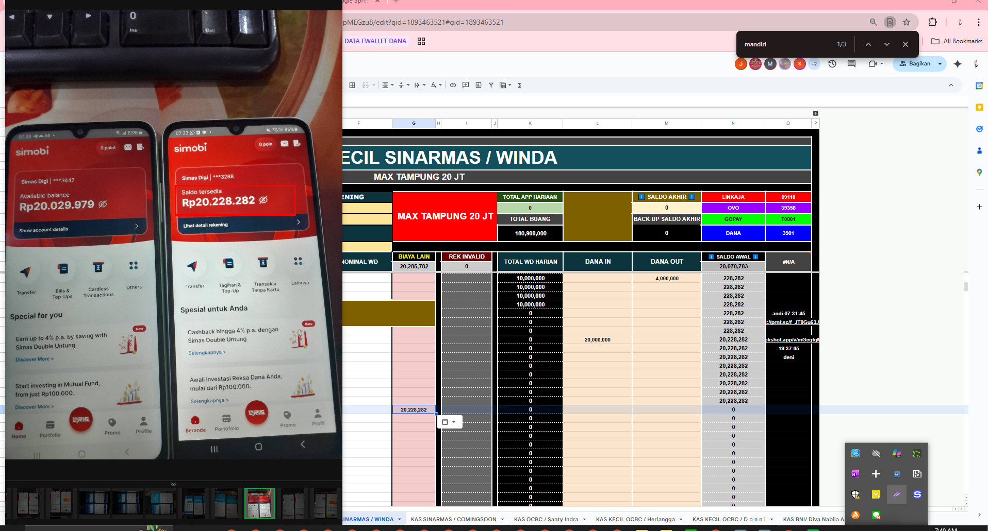The width and height of the screenshot is (988, 531).
Task: Bookmark this page with the star icon
Action: 907,22
